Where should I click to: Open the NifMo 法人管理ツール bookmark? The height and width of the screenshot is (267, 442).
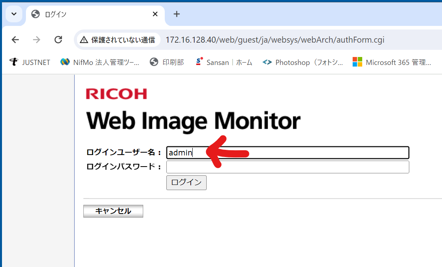click(100, 62)
